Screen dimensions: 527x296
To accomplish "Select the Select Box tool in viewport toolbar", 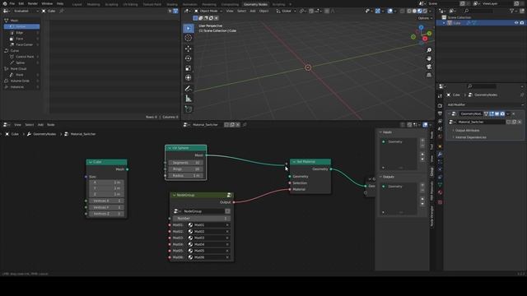I will click(189, 28).
